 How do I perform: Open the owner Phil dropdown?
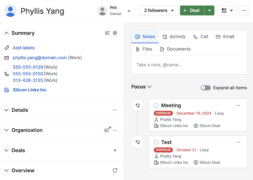[x=129, y=11]
